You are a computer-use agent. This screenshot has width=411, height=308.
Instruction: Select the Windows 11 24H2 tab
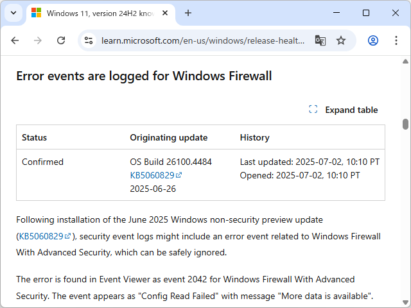(96, 13)
